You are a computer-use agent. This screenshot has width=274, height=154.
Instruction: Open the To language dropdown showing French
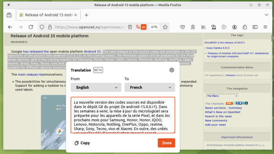(150, 88)
